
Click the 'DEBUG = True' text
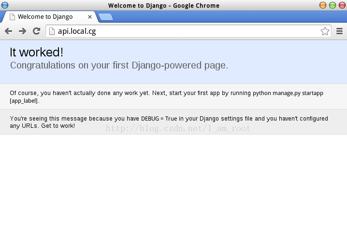click(x=159, y=119)
